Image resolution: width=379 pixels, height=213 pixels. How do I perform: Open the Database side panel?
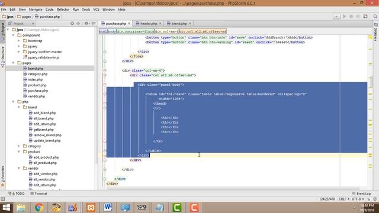[x=375, y=32]
